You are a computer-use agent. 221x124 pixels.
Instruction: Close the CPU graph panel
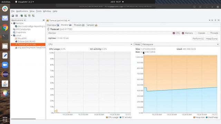tap(131, 44)
